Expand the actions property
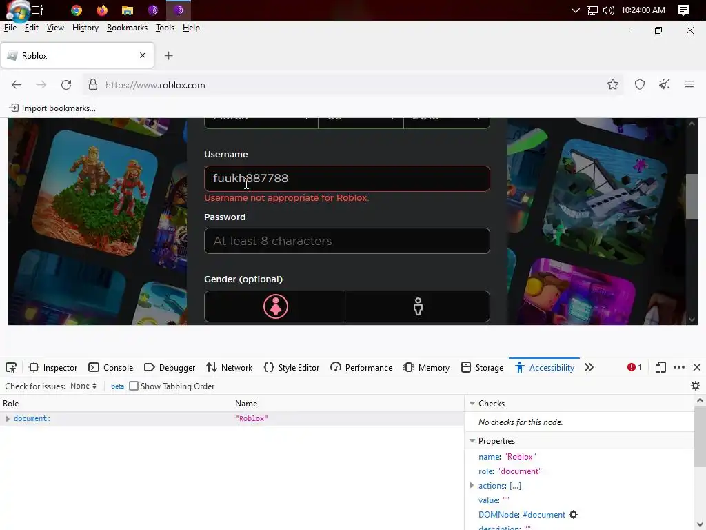 tap(472, 485)
